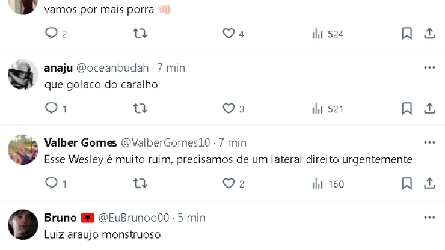Open Valber Gomes profile name link
The height and width of the screenshot is (250, 445).
click(81, 142)
